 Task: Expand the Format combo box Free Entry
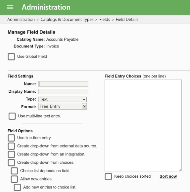pyautogui.click(x=63, y=106)
